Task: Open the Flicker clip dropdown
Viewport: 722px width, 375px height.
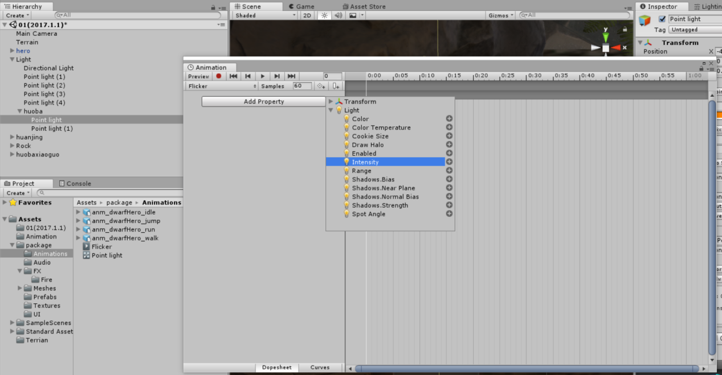Action: 222,86
